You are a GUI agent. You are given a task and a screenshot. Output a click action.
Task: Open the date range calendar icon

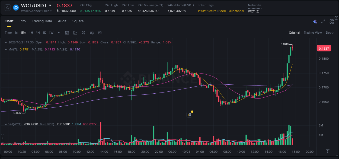pyautogui.click(x=67, y=33)
